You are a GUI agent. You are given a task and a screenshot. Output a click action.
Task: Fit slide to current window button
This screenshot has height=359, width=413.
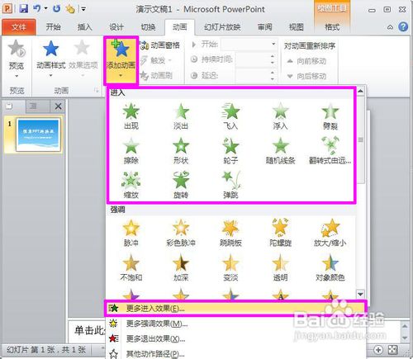tap(393, 350)
